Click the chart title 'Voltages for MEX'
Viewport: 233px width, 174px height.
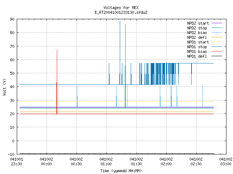pos(121,8)
